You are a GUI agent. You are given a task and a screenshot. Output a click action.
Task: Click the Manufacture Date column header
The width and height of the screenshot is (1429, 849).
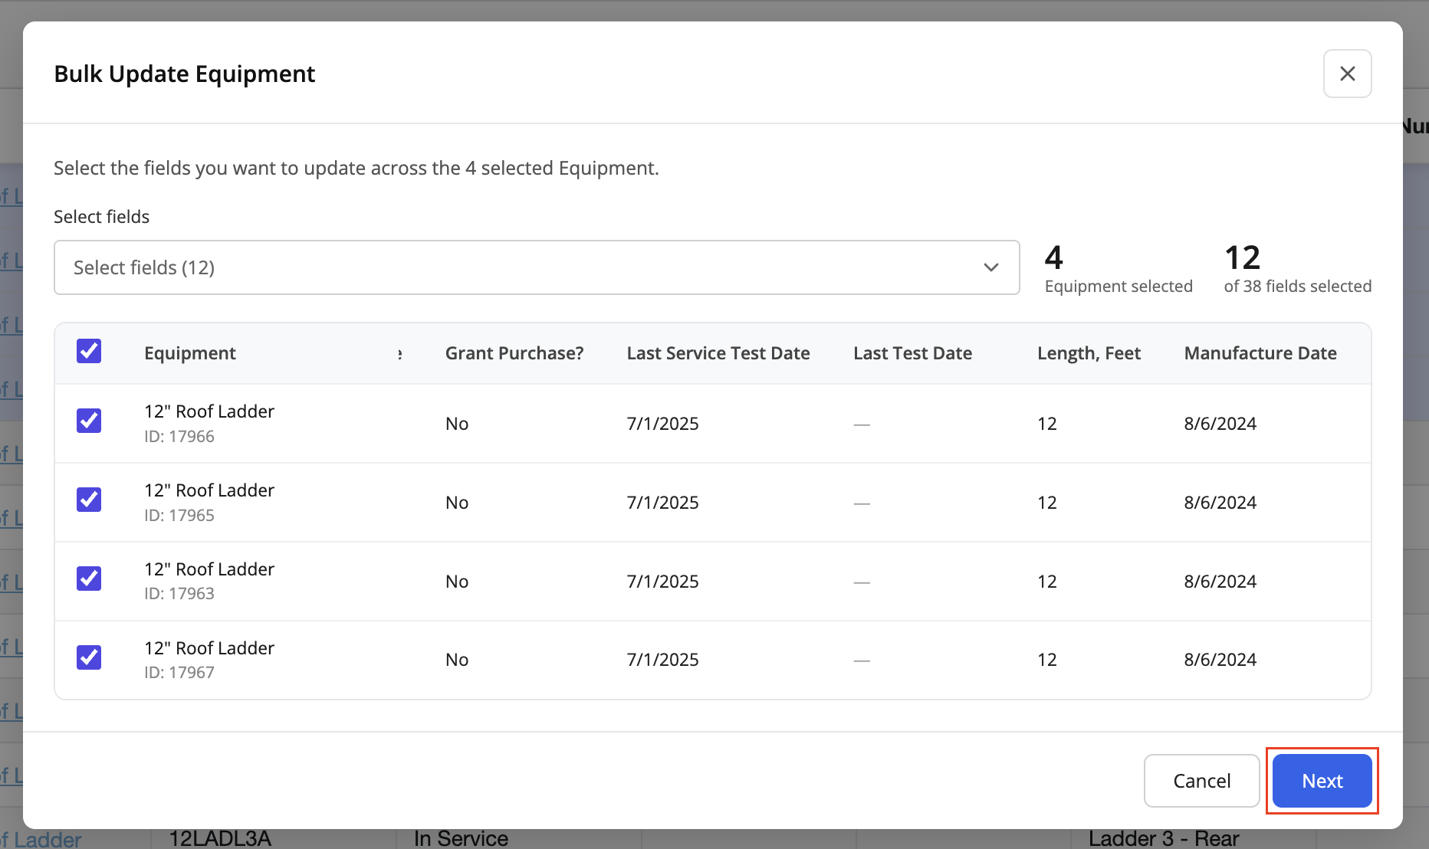pos(1260,353)
